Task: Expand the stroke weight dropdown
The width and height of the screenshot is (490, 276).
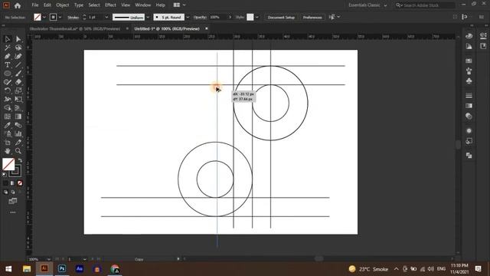Action: (106, 17)
